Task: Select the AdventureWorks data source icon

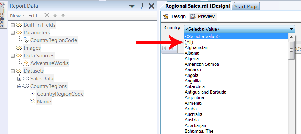Action: (27, 63)
